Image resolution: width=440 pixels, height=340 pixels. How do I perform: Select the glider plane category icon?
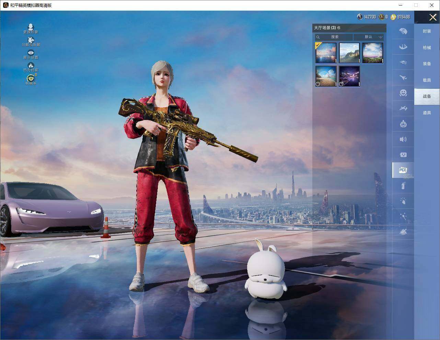coord(403,108)
